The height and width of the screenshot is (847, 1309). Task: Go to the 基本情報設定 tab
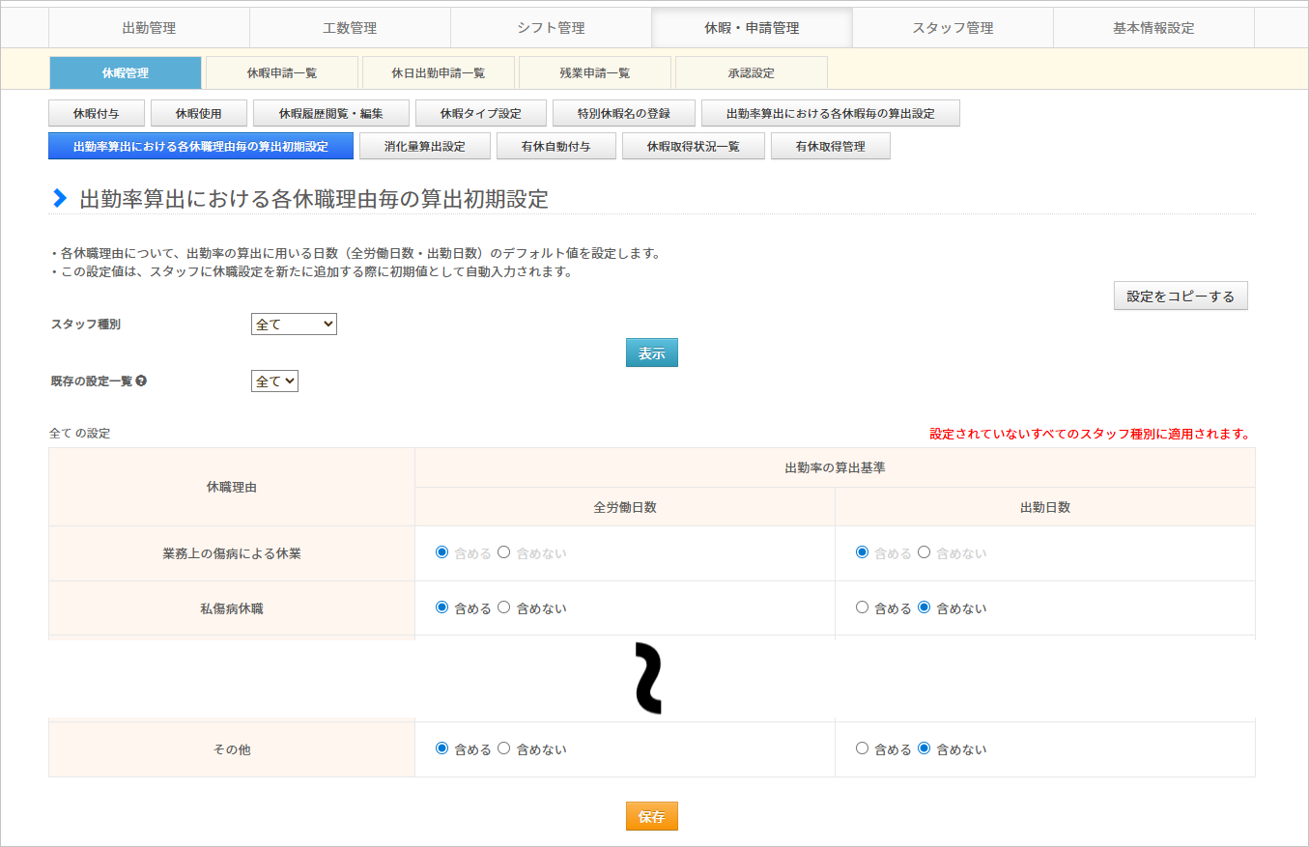point(1153,28)
